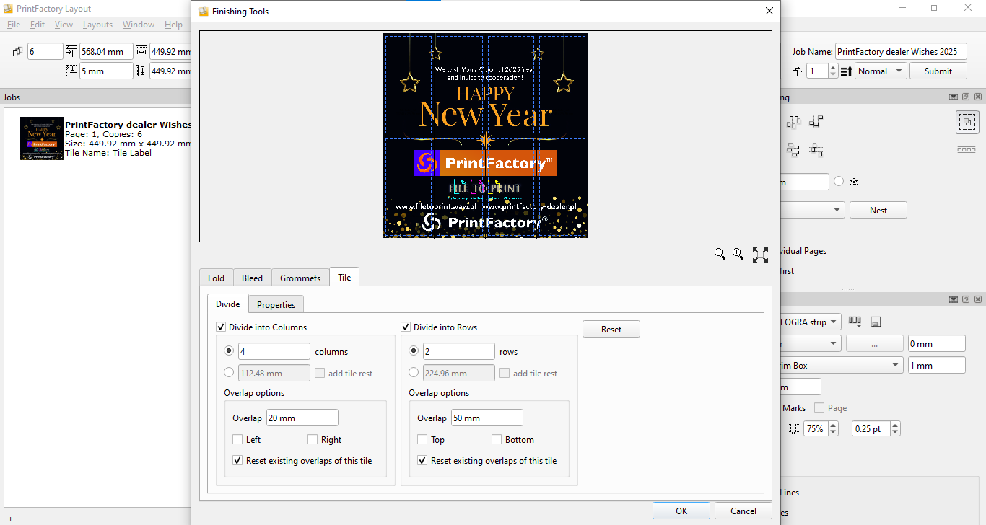
Task: Enable the Left overlap checkbox
Action: click(x=237, y=440)
